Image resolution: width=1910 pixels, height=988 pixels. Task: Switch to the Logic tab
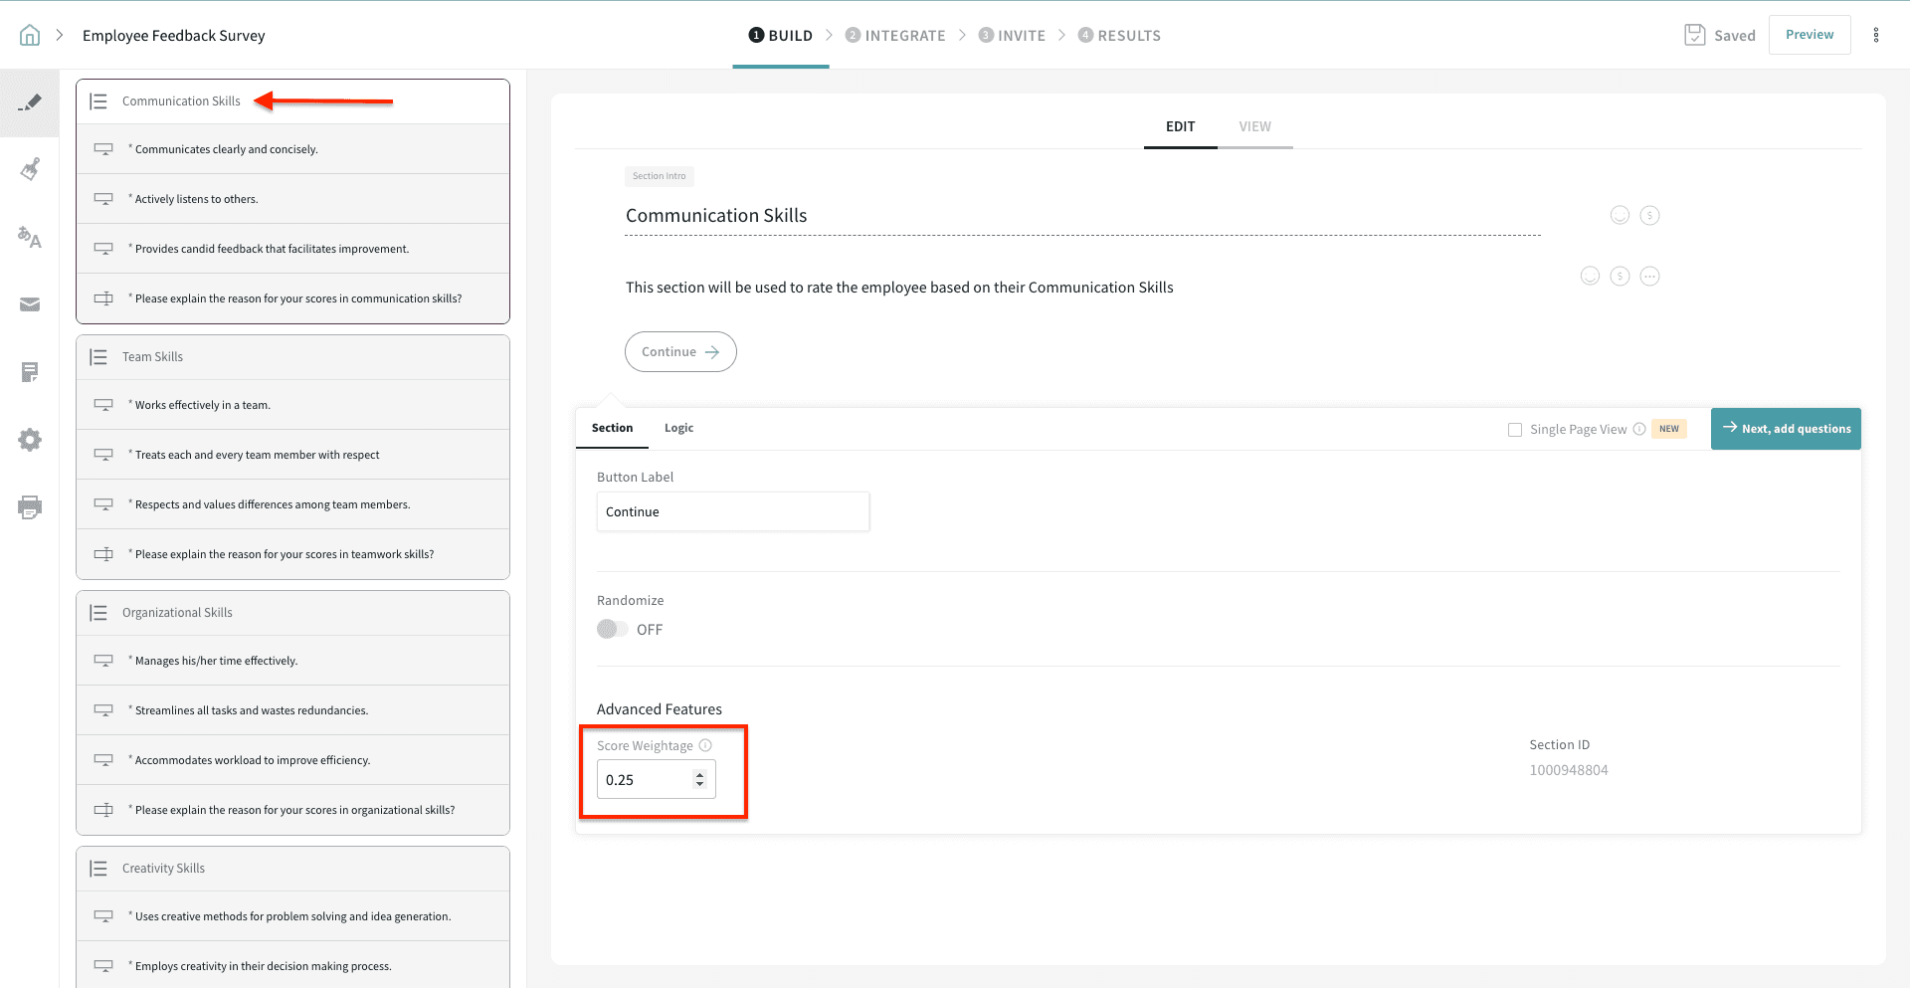pos(678,428)
